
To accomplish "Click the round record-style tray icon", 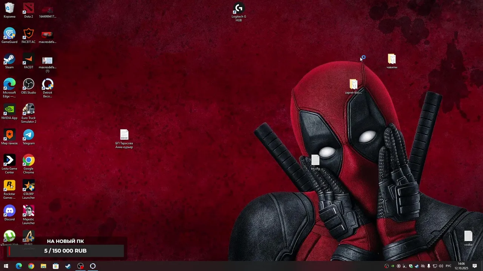I will click(399, 266).
